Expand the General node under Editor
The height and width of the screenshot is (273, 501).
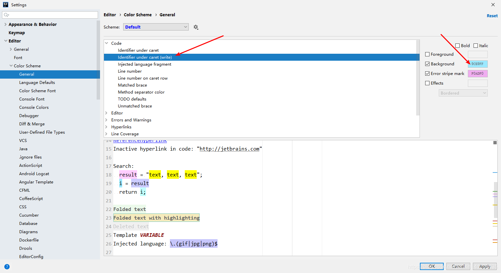tap(11, 49)
